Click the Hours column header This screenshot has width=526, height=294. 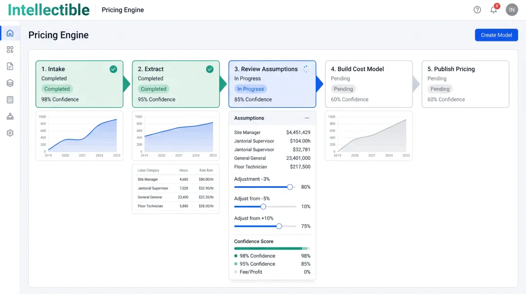pyautogui.click(x=184, y=170)
